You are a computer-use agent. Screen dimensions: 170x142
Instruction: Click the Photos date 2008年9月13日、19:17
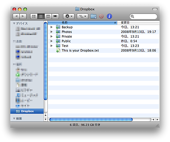[138, 32]
